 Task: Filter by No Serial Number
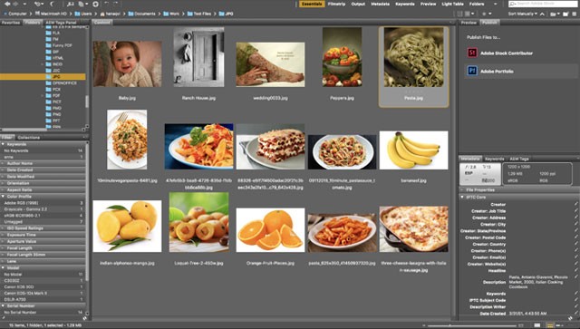[x=43, y=313]
